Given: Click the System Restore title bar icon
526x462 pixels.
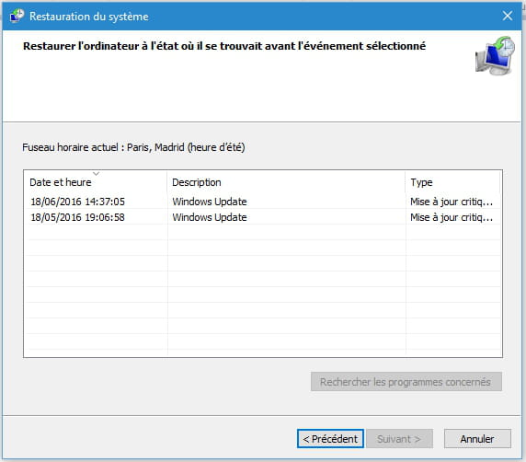Looking at the screenshot, I should point(17,16).
